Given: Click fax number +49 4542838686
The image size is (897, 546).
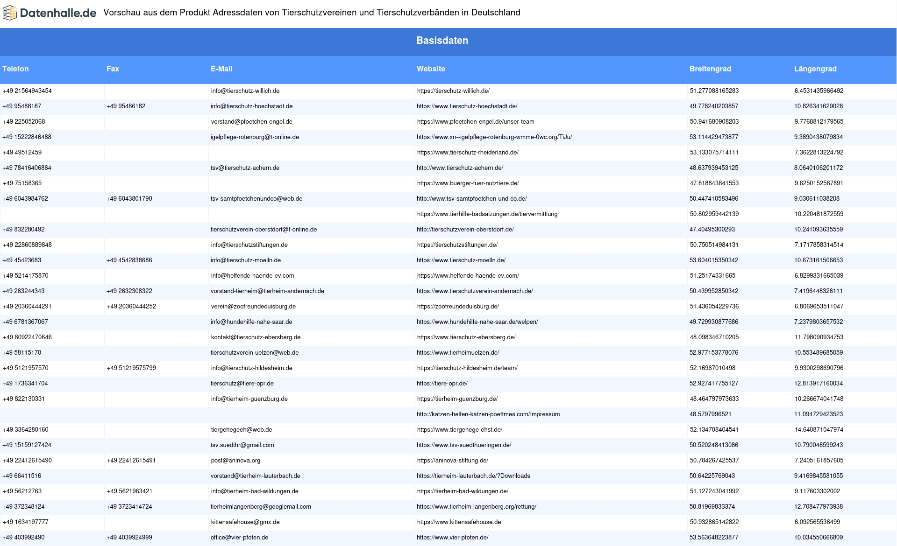Looking at the screenshot, I should tap(129, 260).
